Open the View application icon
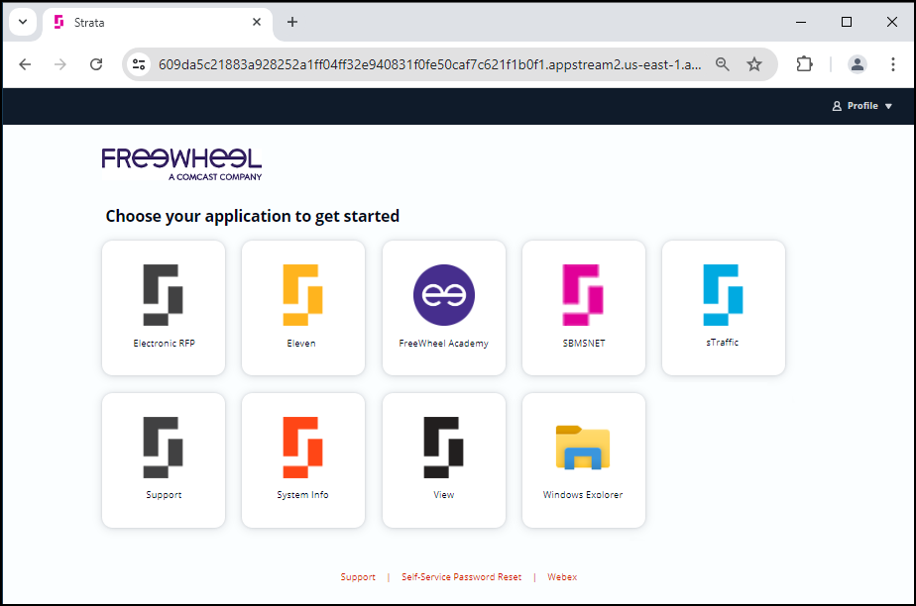This screenshot has height=606, width=916. (x=444, y=447)
